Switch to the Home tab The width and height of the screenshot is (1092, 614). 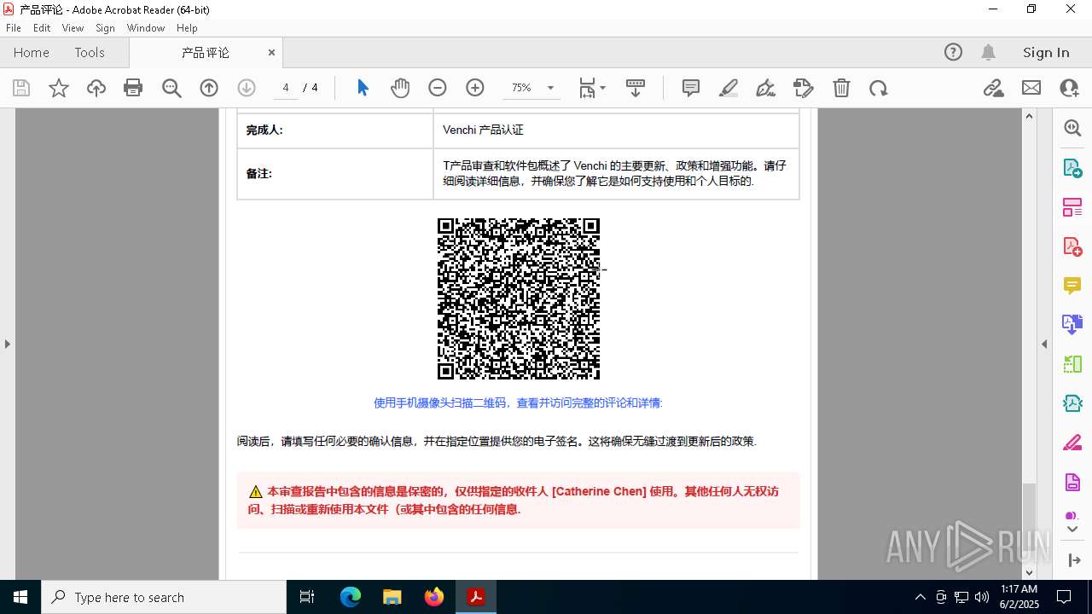(x=32, y=52)
